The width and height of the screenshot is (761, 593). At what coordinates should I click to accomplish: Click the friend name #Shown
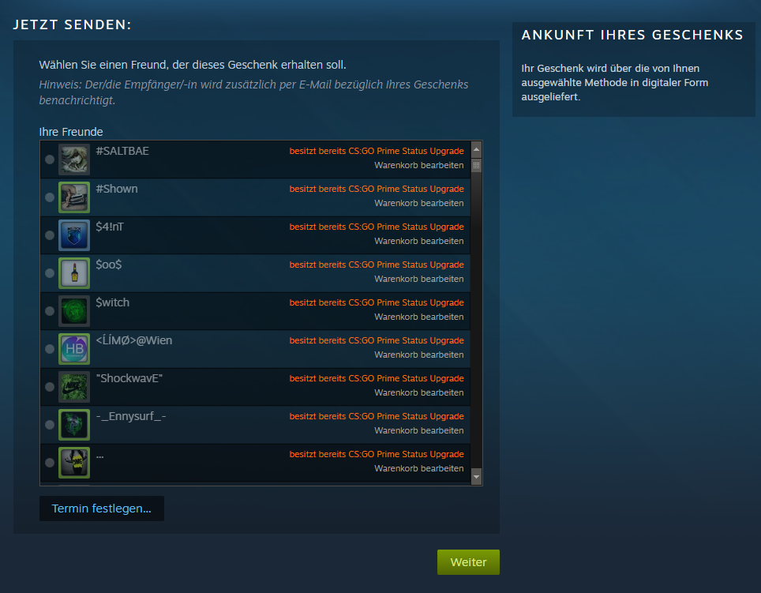click(117, 189)
